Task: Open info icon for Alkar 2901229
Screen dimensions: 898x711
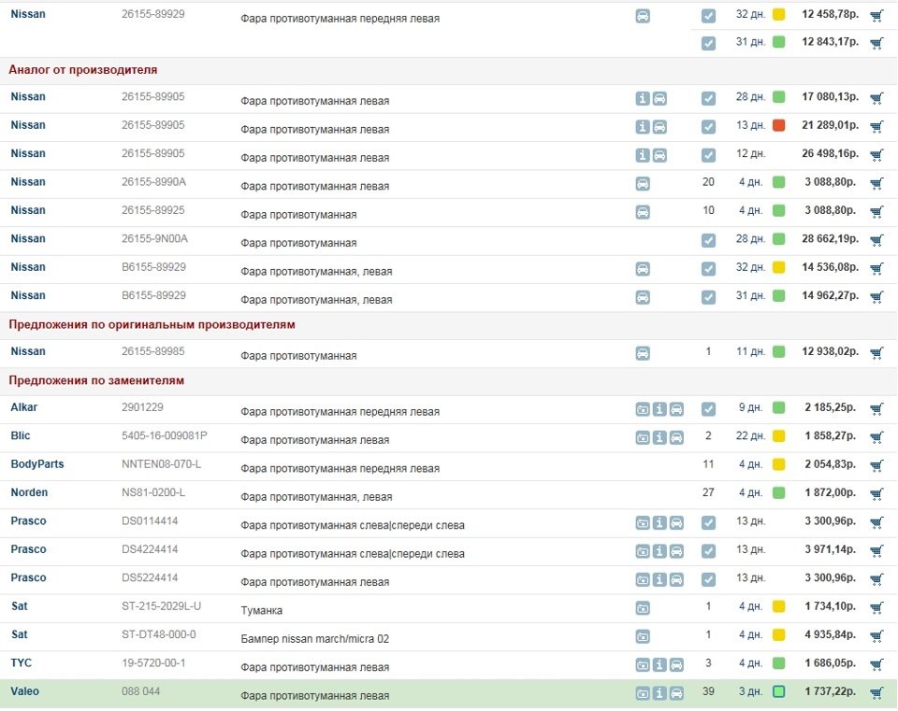Action: (659, 409)
